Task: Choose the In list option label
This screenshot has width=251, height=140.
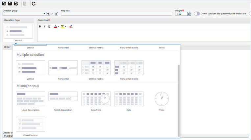Action: pyautogui.click(x=162, y=48)
